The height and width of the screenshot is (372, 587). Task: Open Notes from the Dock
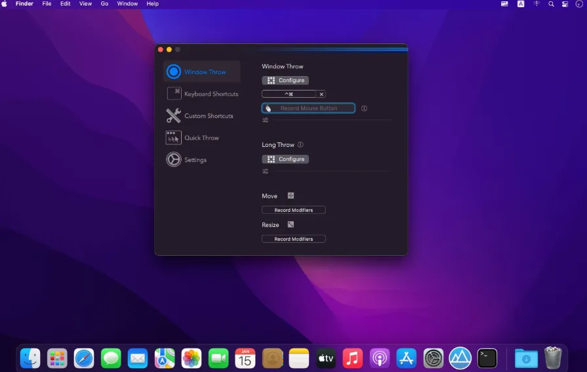[x=298, y=358]
